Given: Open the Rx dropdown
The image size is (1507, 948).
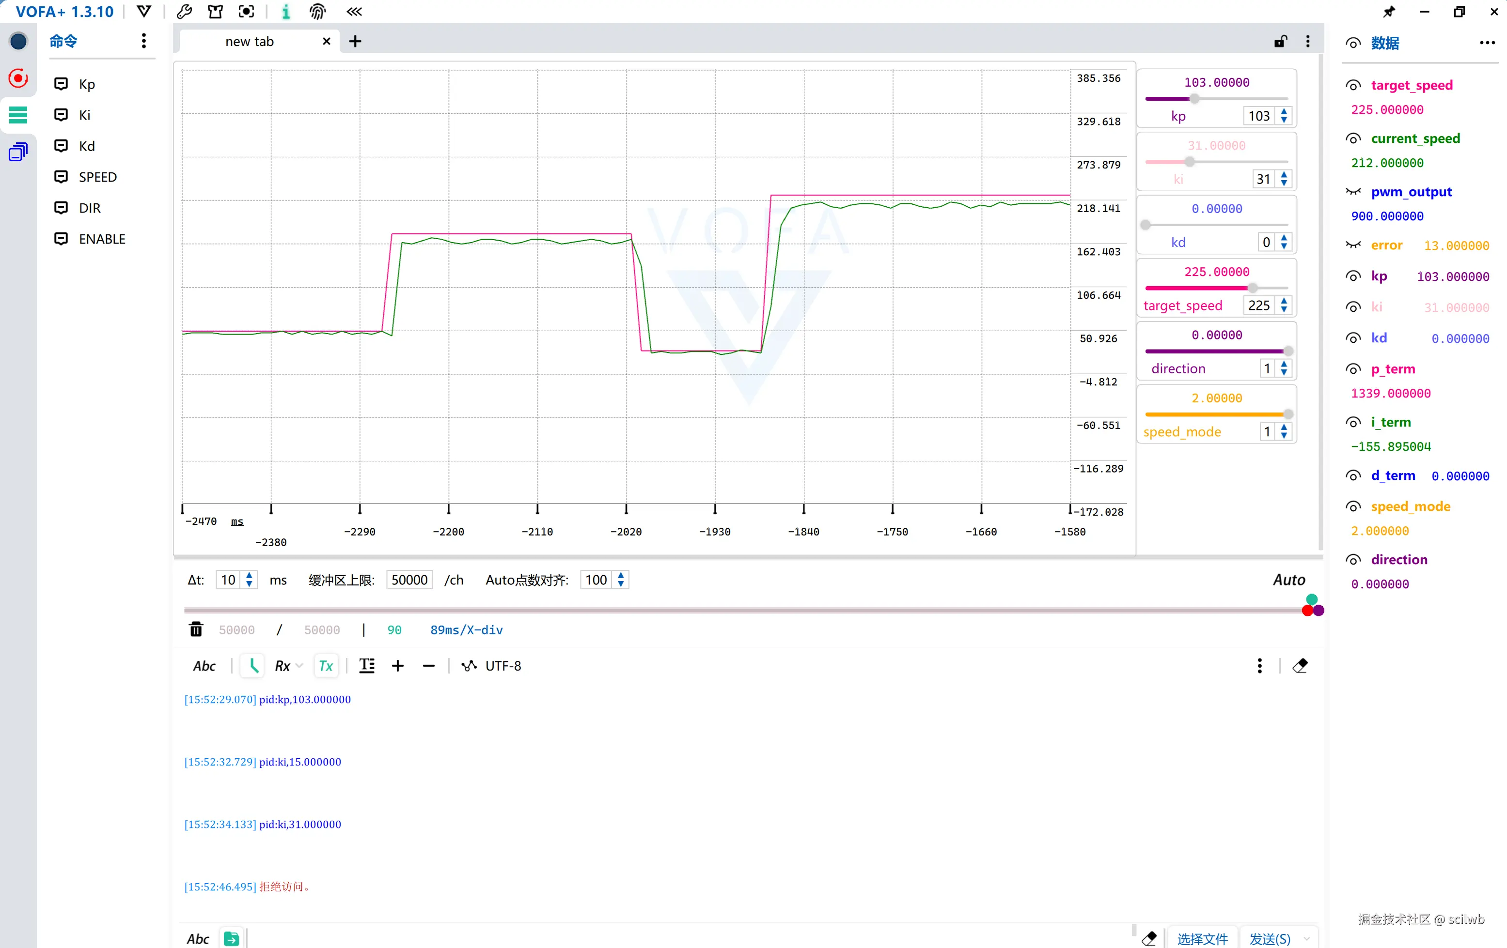Looking at the screenshot, I should (x=288, y=665).
